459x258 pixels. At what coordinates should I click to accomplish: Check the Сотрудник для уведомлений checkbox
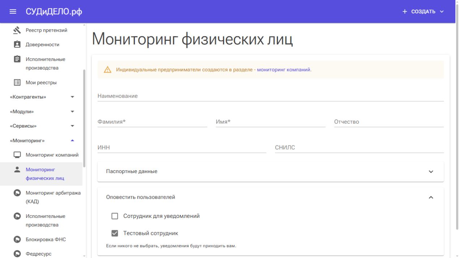click(115, 216)
